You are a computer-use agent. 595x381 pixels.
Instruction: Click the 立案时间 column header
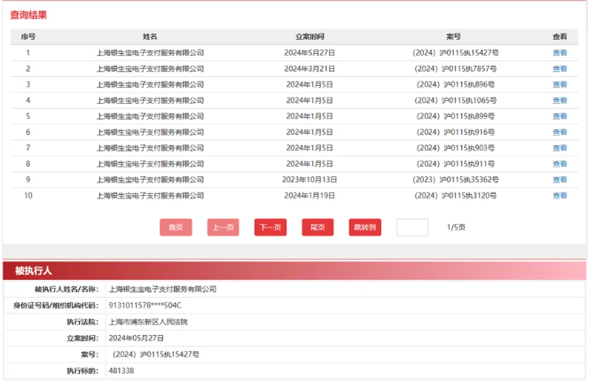309,37
